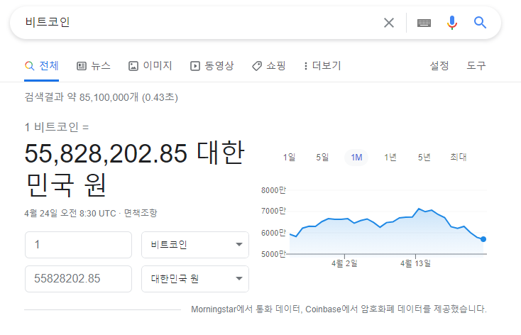
Task: Click the 검색결과 약 85,100,000개 result count
Action: [102, 97]
